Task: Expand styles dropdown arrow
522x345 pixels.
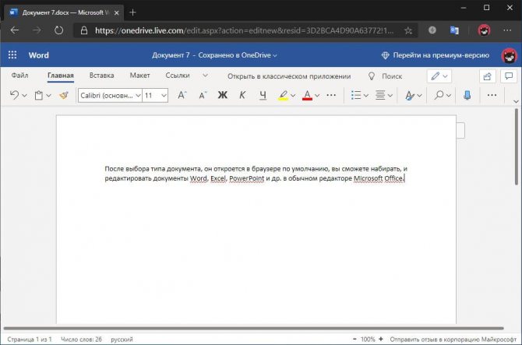Action: (x=419, y=96)
